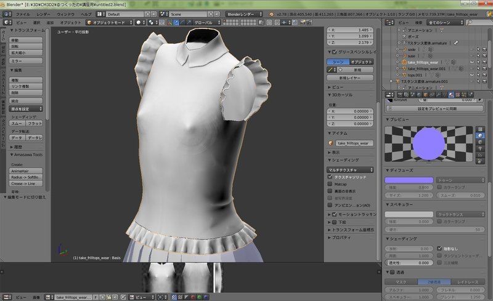493x301 pixels.
Task: Open the 原点を設定 dropdown
Action: 26,109
